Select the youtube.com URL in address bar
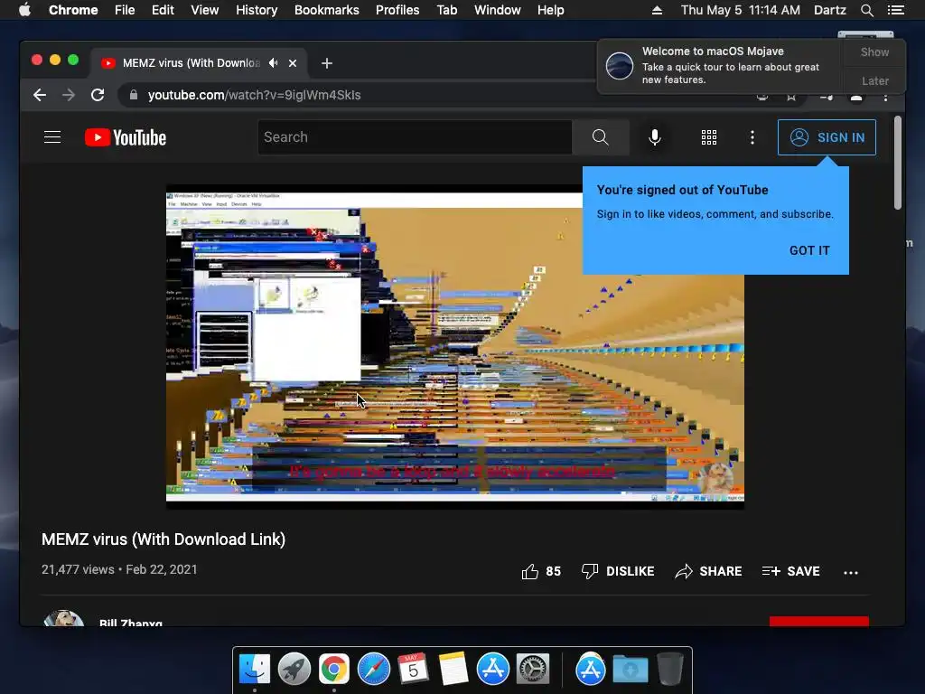The width and height of the screenshot is (925, 694). click(x=254, y=95)
